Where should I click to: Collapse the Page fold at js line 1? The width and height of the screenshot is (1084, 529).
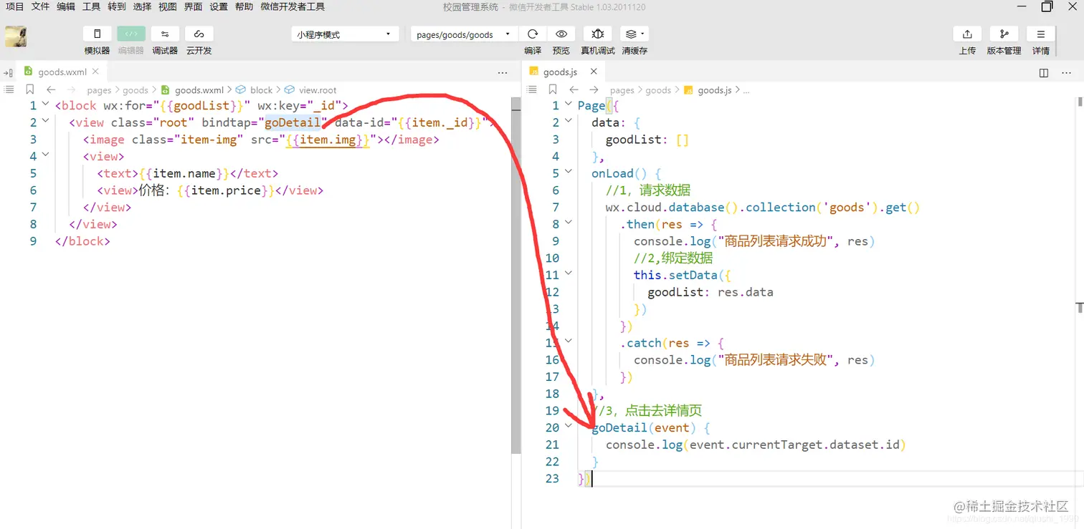[569, 104]
